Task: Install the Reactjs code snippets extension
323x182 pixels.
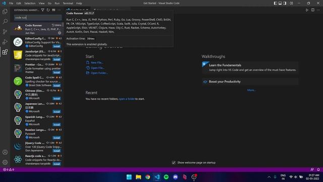Action: point(57,164)
